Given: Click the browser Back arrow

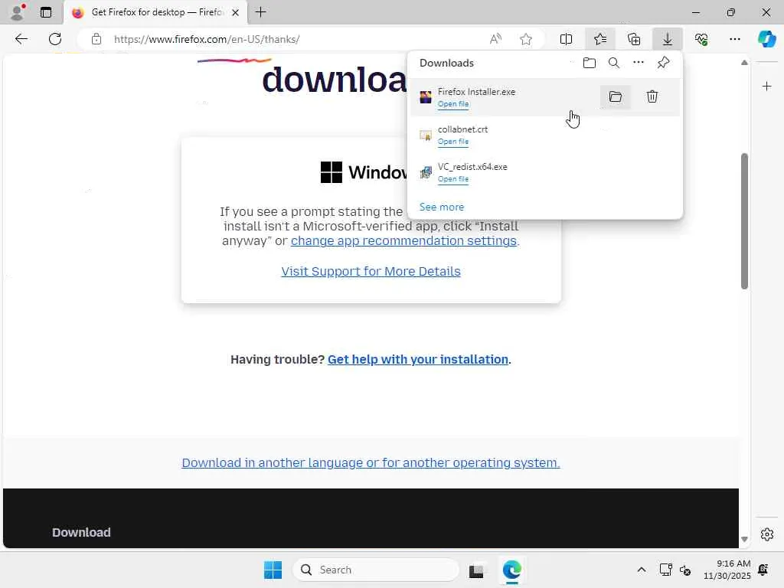Looking at the screenshot, I should coord(21,39).
